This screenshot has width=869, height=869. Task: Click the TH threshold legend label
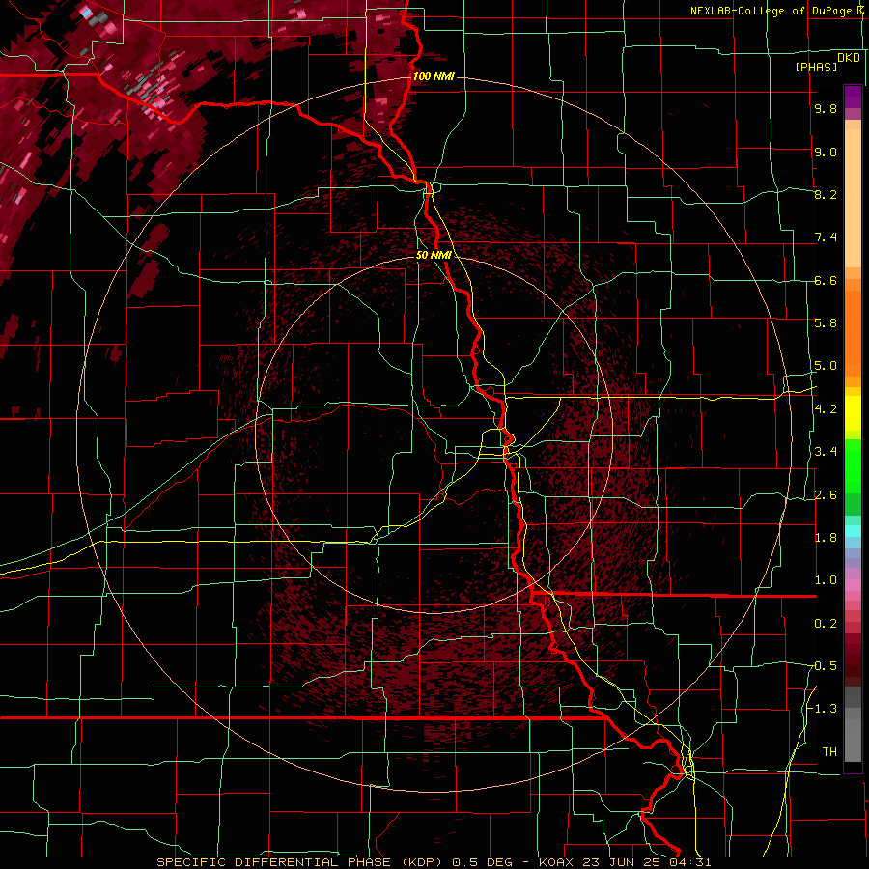click(x=829, y=752)
